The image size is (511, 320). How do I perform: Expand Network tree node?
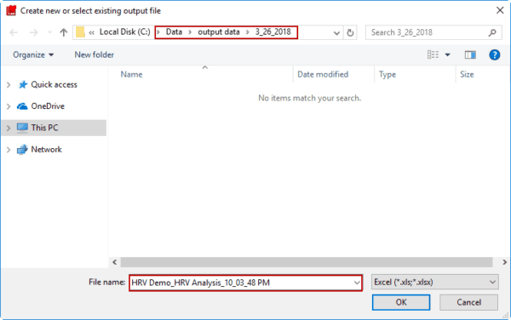click(9, 150)
